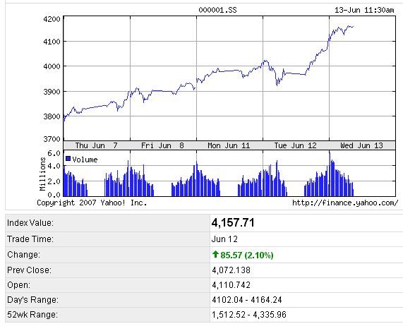Click the Open label
The image size is (403, 331).
(x=19, y=285)
